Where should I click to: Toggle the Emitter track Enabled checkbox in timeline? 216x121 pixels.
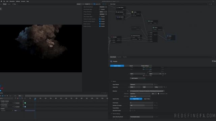click(x=15, y=103)
